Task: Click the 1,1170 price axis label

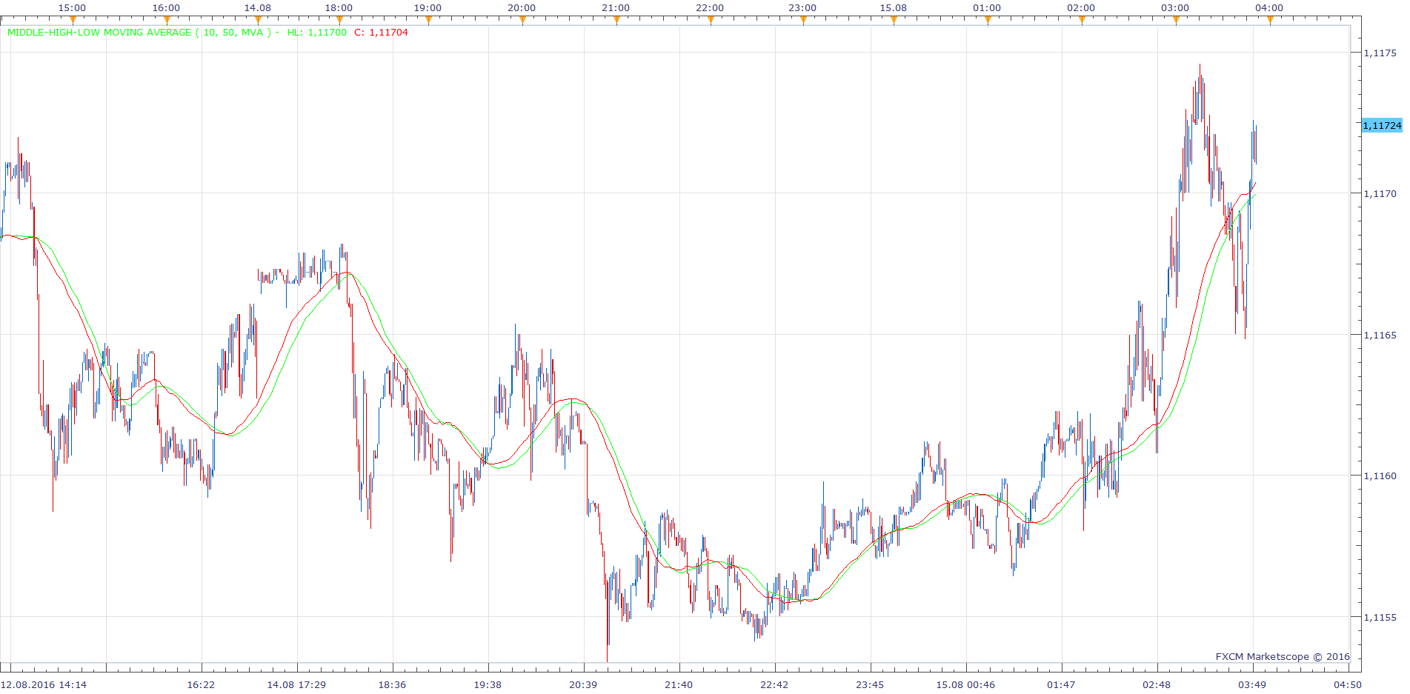Action: click(1380, 193)
